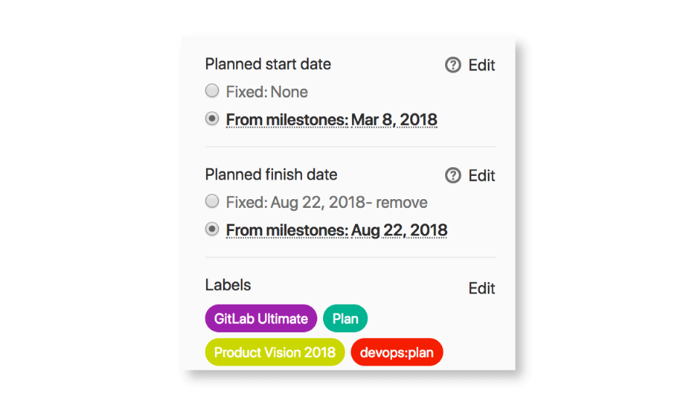Screen dimensions: 697x407
Task: Edit the Labels section
Action: 481,289
